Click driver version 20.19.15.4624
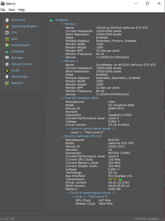Viewport: 165px width, 221px height. coord(119,125)
